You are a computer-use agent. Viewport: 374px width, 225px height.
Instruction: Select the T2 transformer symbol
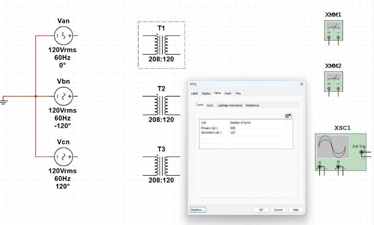tap(161, 105)
